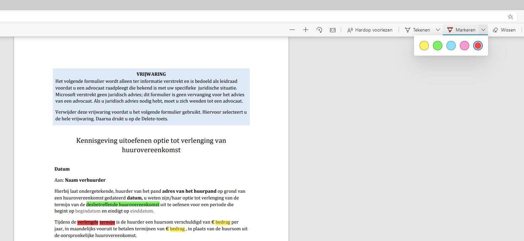Pick the yellow highlight swatch
The height and width of the screenshot is (241, 524).
pos(424,45)
